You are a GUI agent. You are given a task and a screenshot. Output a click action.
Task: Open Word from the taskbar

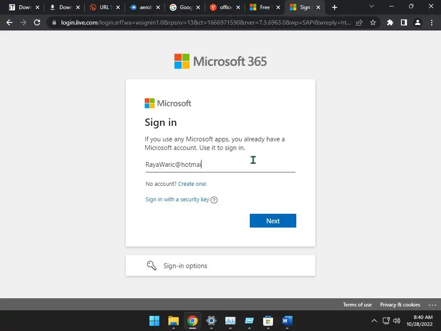point(287,321)
